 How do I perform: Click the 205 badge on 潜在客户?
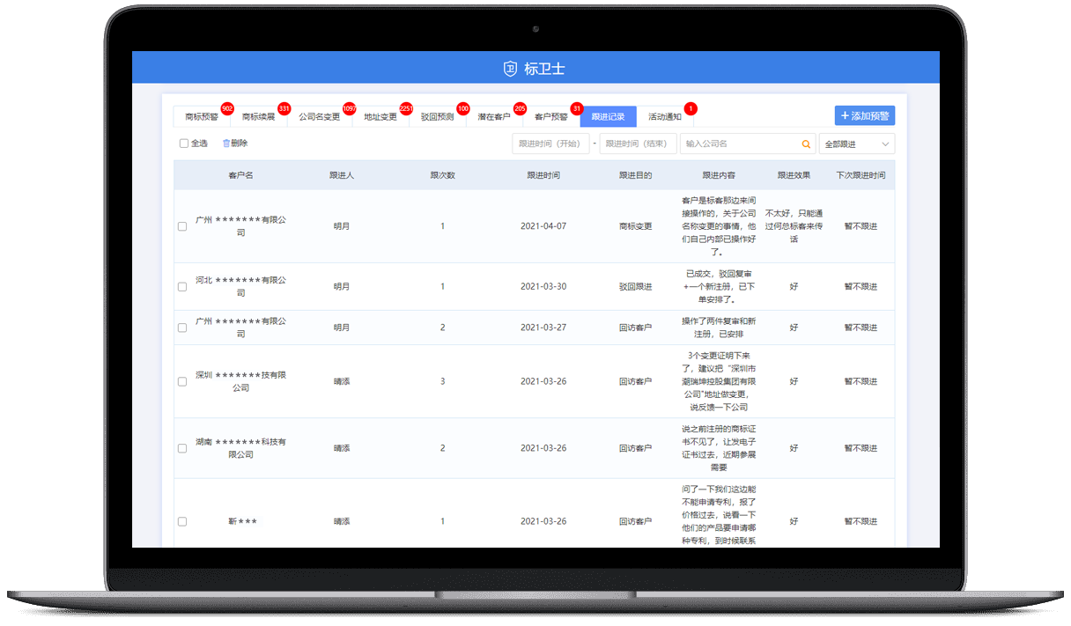click(520, 108)
